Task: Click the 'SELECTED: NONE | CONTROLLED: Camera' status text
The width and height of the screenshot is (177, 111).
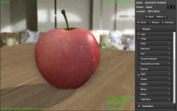Action: pyautogui.click(x=24, y=108)
